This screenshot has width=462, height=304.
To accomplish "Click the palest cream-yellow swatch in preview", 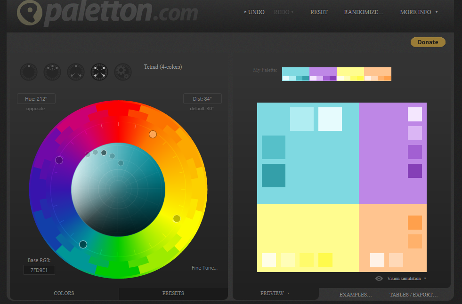I will 269,260.
